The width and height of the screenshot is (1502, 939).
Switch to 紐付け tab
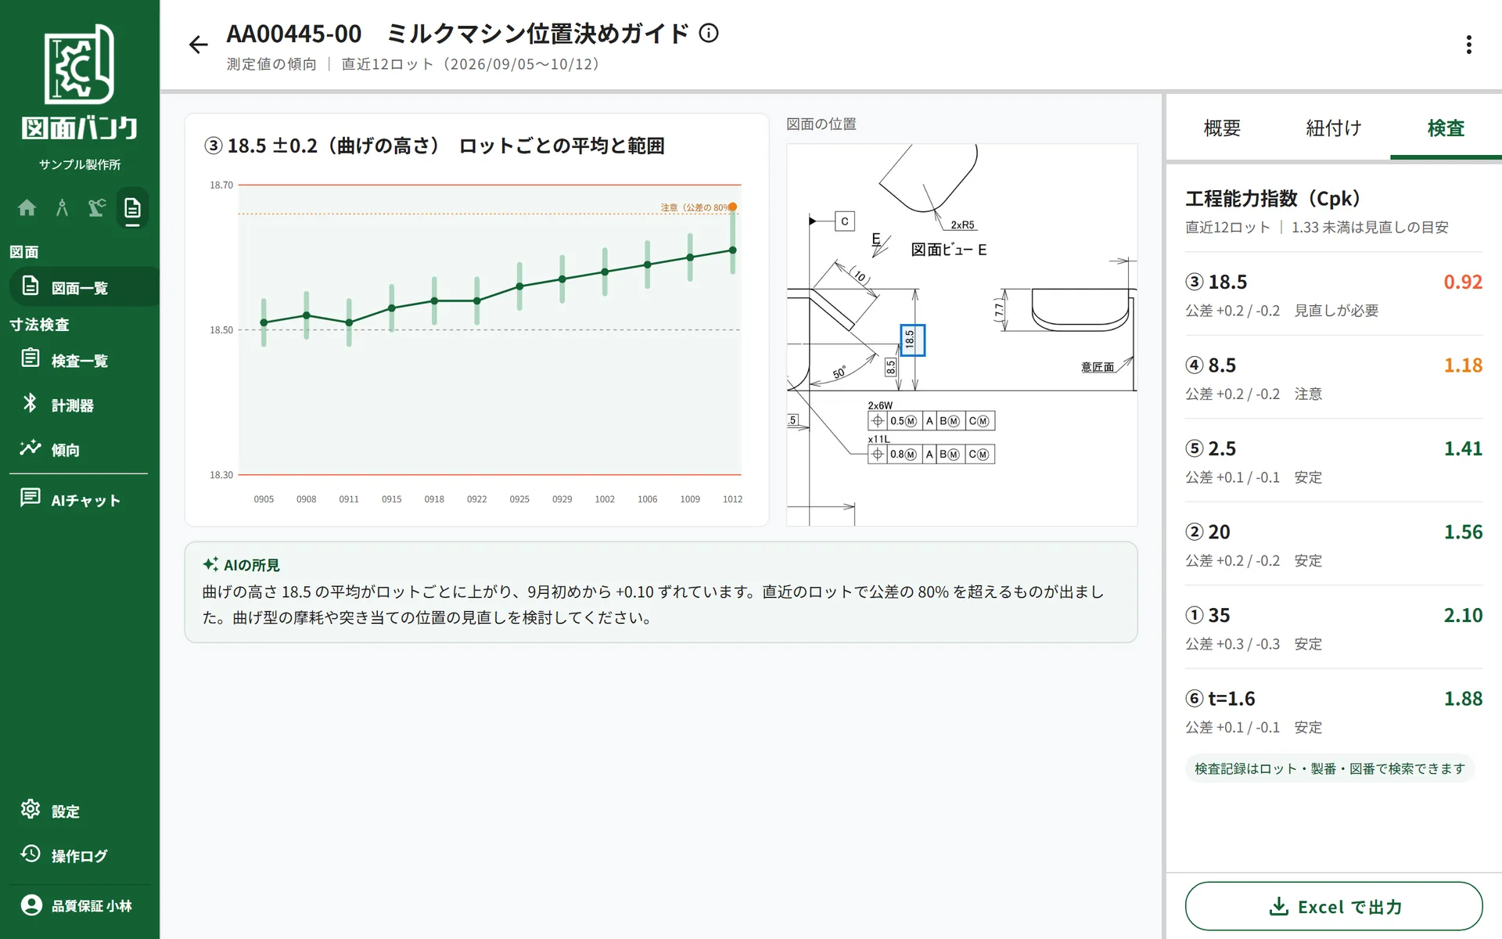coord(1334,128)
